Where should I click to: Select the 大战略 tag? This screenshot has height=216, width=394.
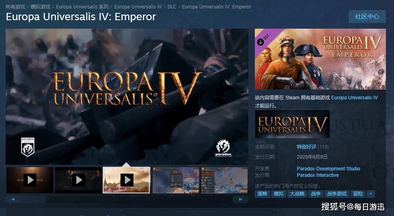pos(297,194)
